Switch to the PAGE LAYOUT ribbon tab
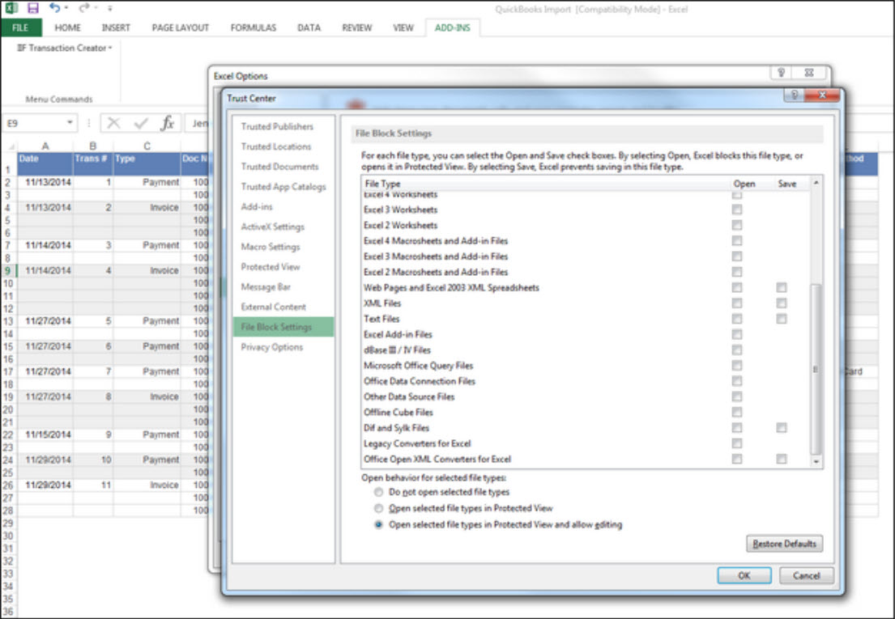895x619 pixels. click(x=181, y=28)
